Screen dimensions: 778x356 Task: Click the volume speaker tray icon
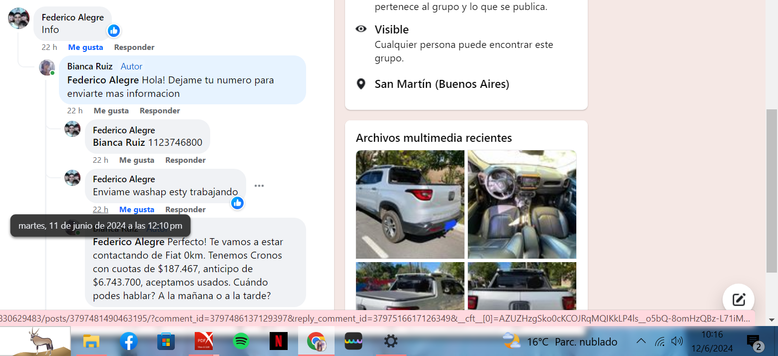pos(677,342)
